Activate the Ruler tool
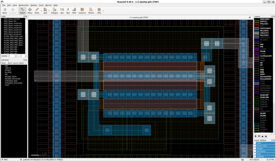 pyautogui.click(x=37, y=10)
